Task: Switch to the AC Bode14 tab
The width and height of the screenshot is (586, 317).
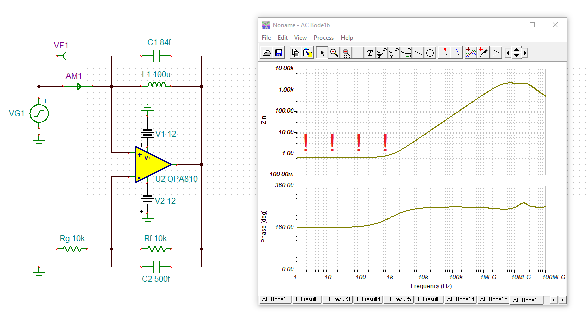Action: tap(460, 299)
